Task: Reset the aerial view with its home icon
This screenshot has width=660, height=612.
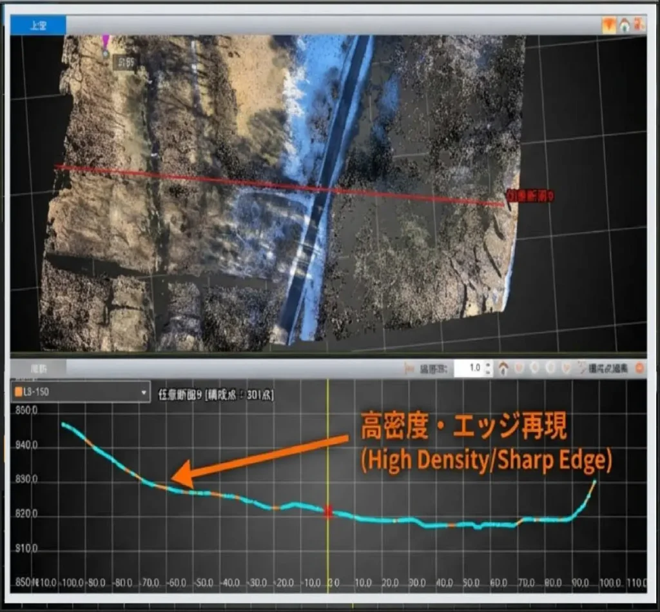Action: [x=624, y=25]
